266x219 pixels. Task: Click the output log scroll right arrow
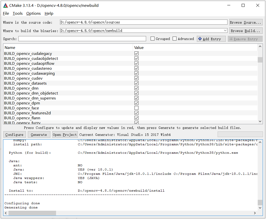(x=255, y=213)
